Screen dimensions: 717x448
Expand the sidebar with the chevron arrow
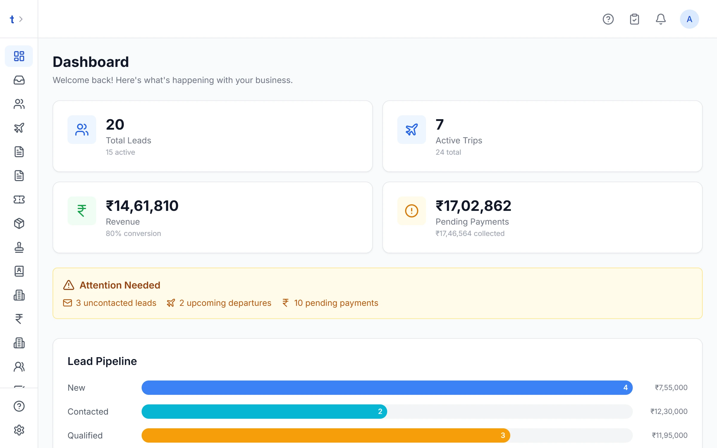point(21,19)
